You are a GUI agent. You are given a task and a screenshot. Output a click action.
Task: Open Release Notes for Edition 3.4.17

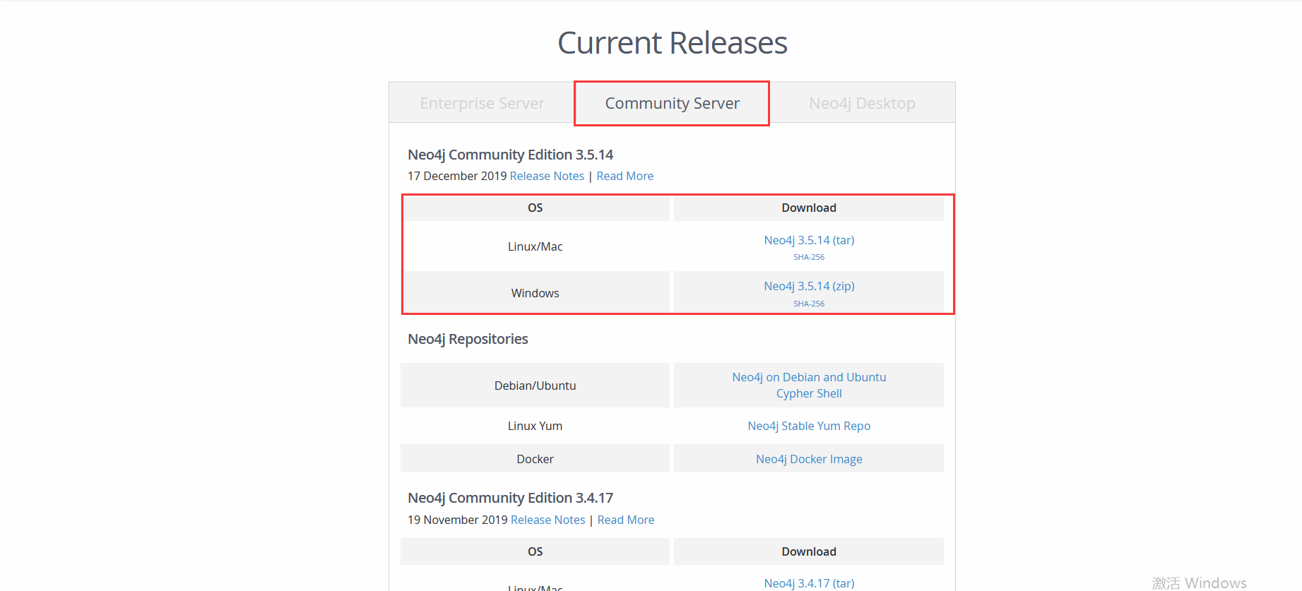coord(548,520)
